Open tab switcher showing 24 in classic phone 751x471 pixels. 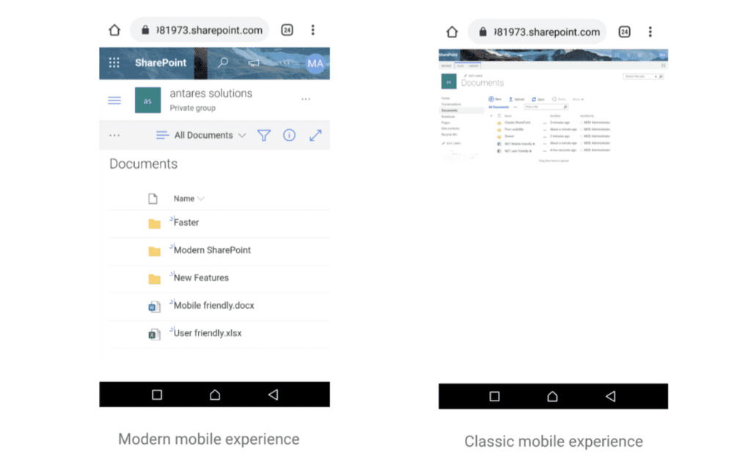(x=624, y=32)
